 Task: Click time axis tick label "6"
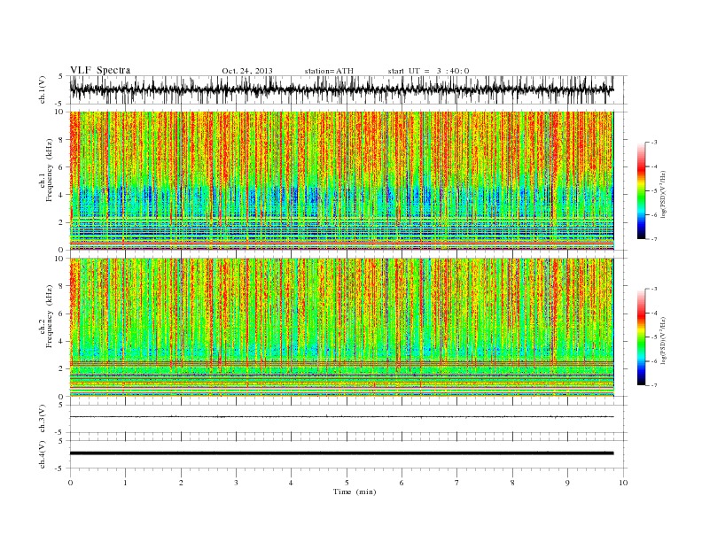[x=402, y=483]
